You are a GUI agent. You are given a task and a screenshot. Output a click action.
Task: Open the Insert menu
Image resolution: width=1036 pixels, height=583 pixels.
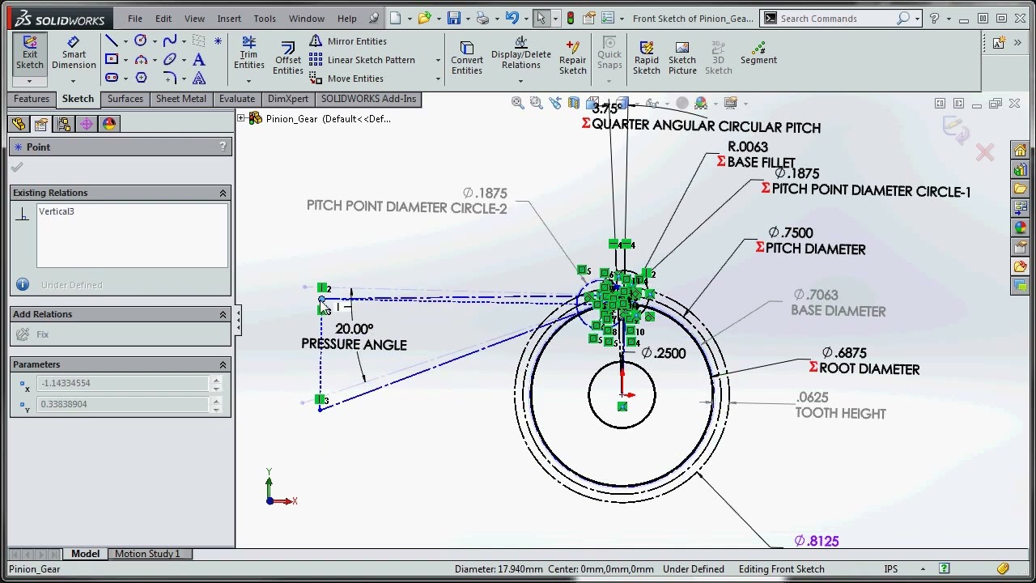tap(229, 18)
